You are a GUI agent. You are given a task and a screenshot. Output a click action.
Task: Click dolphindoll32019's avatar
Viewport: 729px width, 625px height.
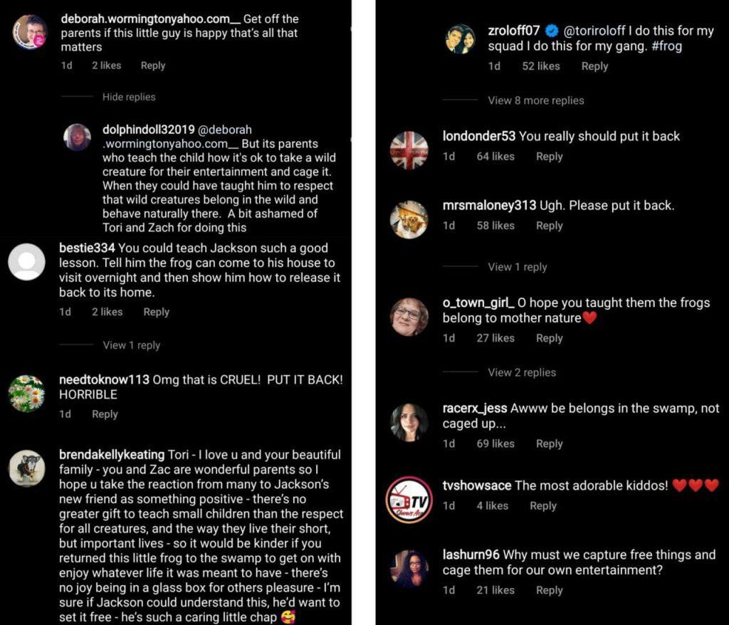[78, 137]
